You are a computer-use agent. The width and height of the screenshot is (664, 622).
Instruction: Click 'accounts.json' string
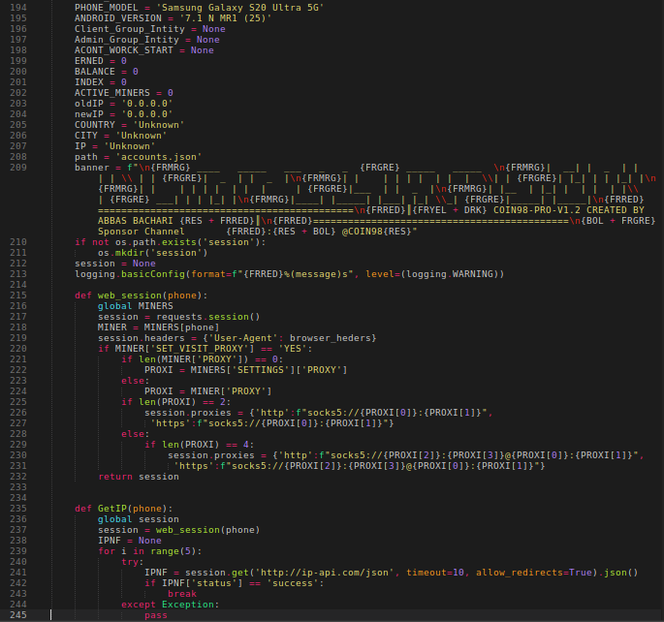point(158,157)
